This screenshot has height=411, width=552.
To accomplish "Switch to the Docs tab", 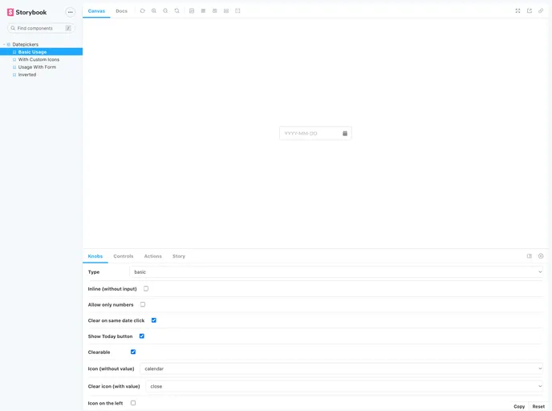I will [121, 11].
